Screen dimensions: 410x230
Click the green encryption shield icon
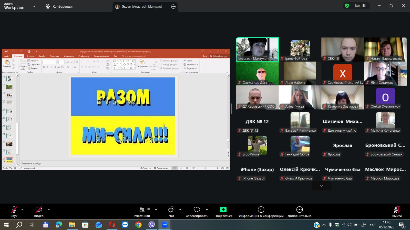pos(347,6)
